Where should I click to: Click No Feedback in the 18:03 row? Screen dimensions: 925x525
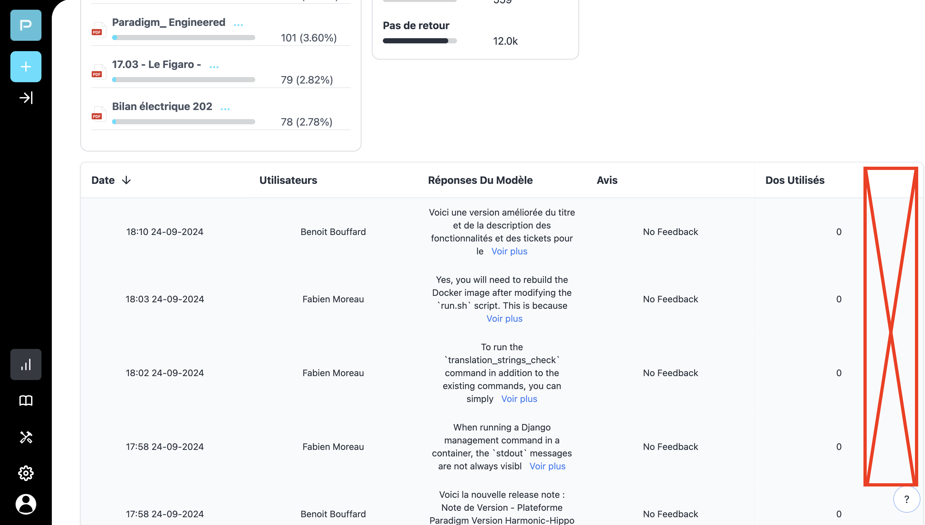(670, 299)
